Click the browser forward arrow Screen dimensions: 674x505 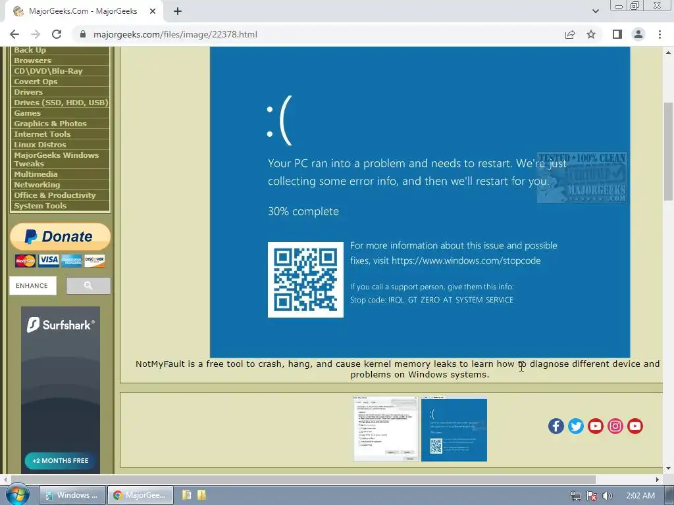pos(36,34)
